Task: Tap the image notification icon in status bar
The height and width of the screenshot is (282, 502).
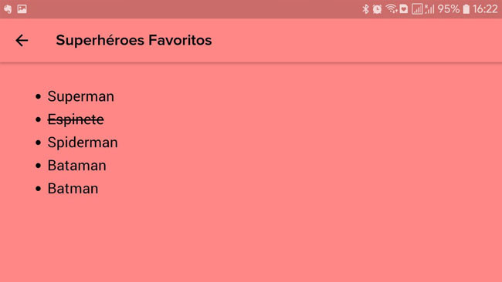Action: click(x=22, y=9)
